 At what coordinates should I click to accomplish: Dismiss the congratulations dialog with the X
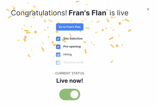(148, 9)
